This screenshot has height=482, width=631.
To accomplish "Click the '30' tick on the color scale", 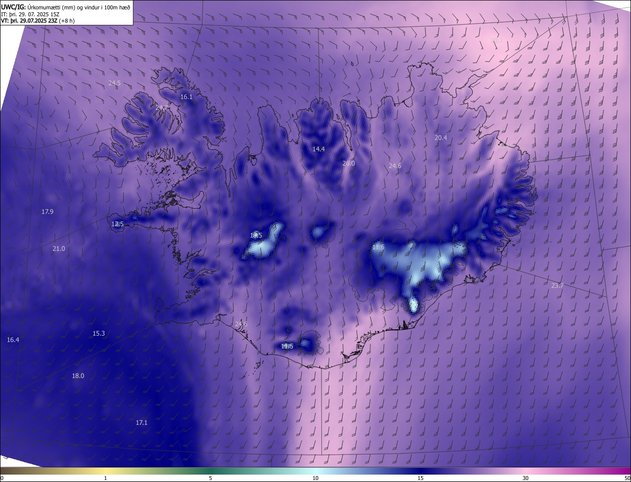I will point(526,479).
